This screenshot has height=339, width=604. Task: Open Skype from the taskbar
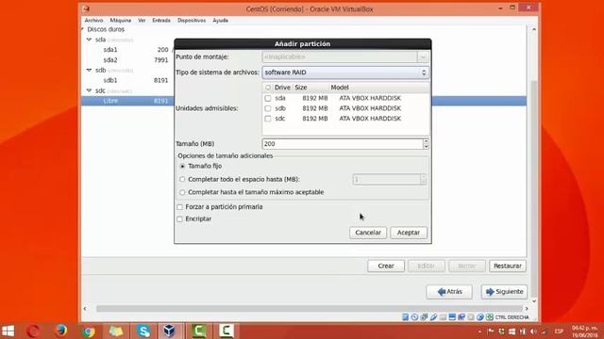[x=143, y=331]
